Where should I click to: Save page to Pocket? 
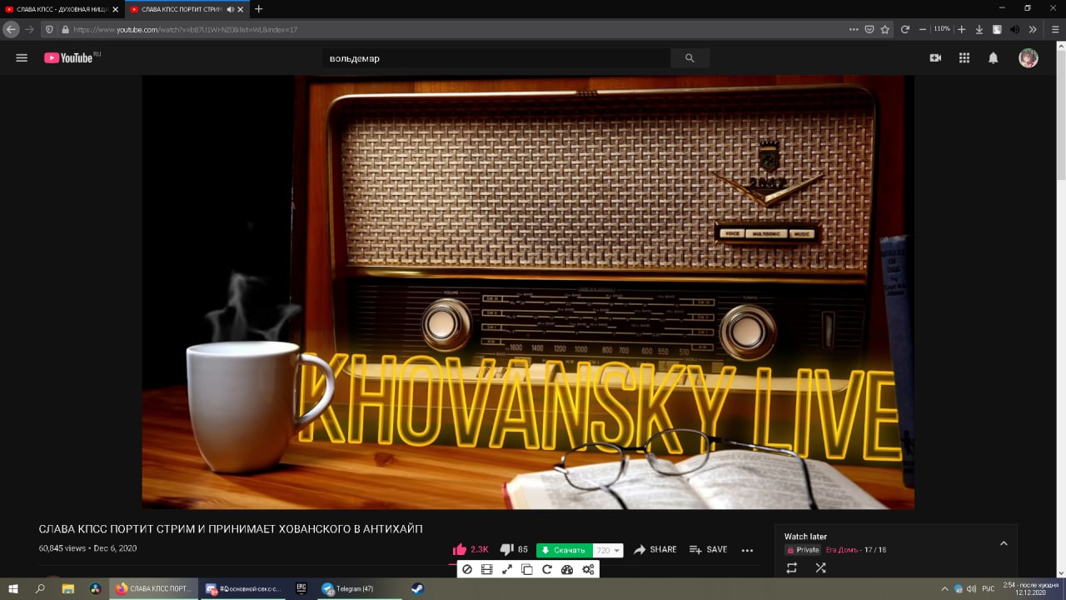869,29
